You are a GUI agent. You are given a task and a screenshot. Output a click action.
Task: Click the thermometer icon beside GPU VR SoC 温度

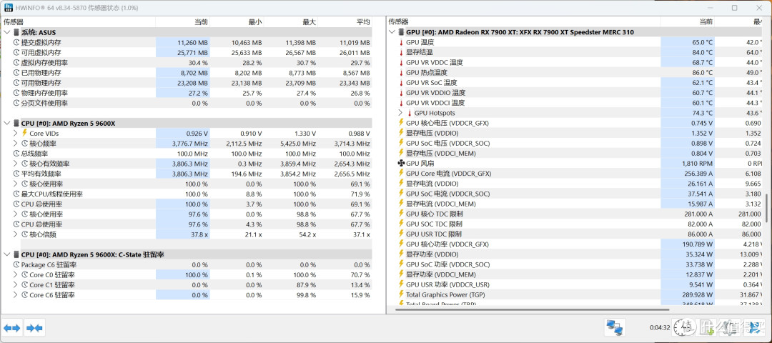(x=401, y=83)
